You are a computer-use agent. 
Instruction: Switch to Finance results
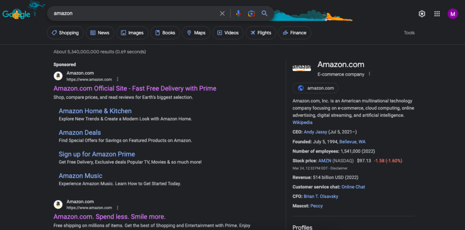[295, 33]
